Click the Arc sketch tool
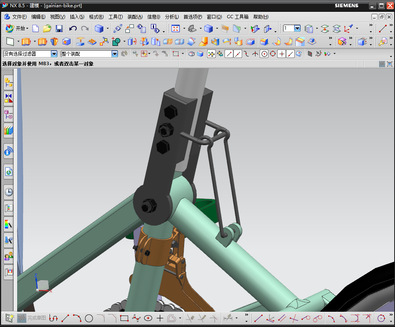395x327 pixels. [x=77, y=319]
